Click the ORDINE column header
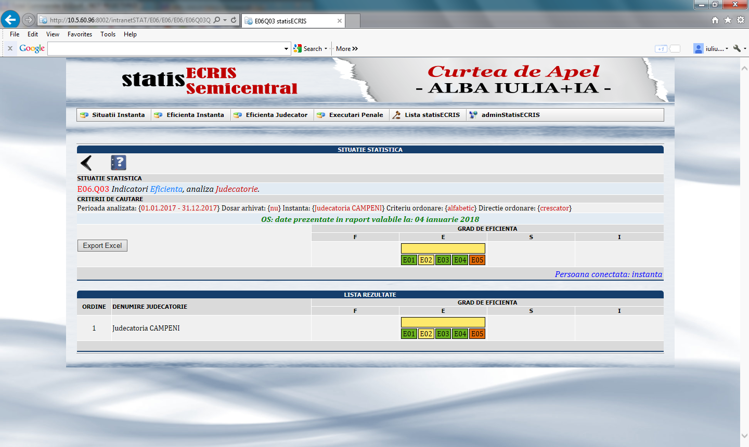 pos(94,307)
